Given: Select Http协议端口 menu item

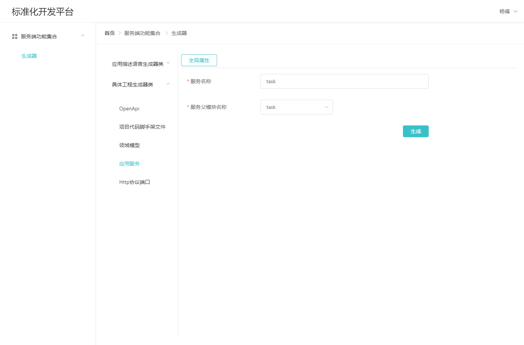Looking at the screenshot, I should coord(135,182).
